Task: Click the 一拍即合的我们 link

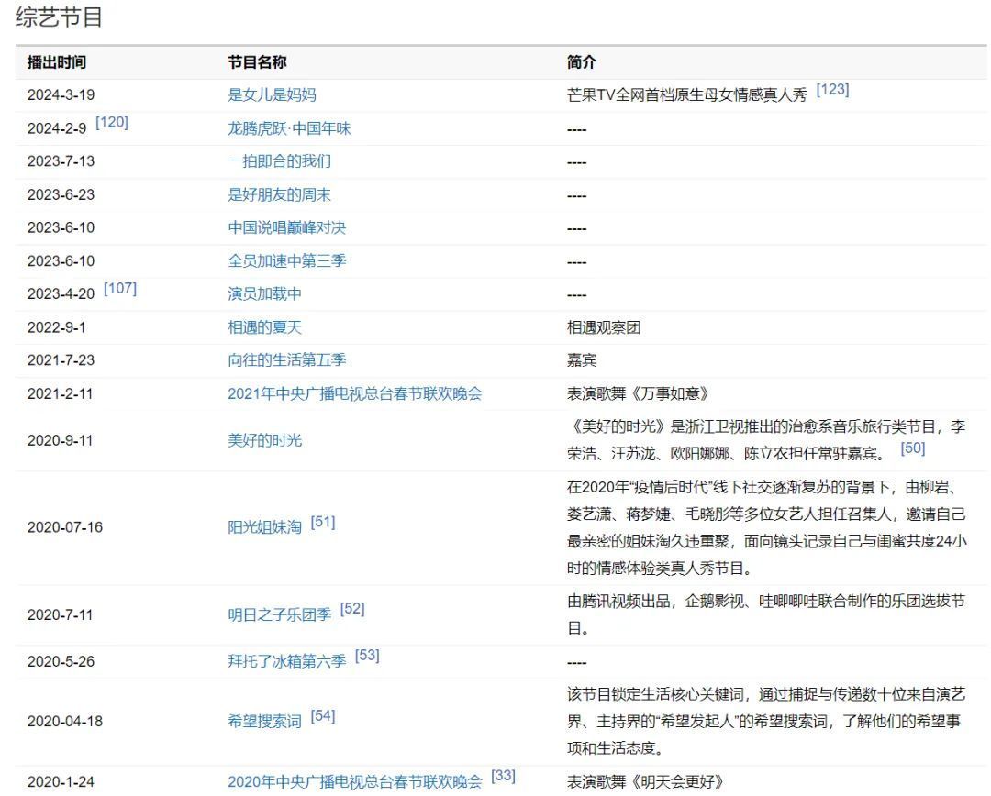Action: point(279,161)
